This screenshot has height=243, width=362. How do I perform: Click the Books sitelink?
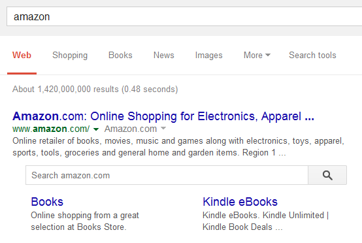point(47,202)
